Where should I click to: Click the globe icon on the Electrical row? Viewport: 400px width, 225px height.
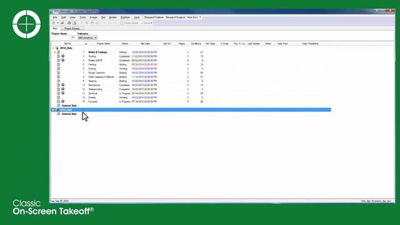(x=62, y=93)
